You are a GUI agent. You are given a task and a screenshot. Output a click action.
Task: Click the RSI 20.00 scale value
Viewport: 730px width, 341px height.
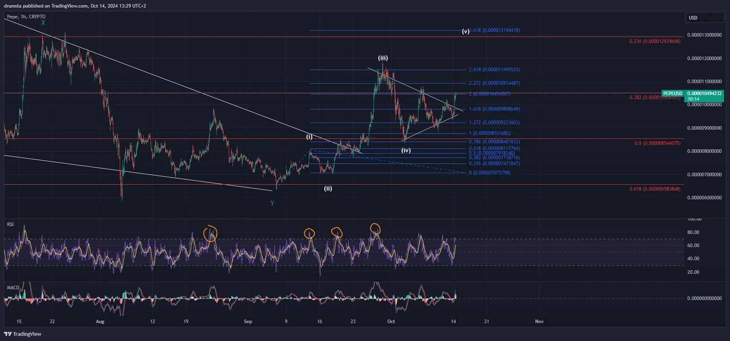(x=693, y=272)
